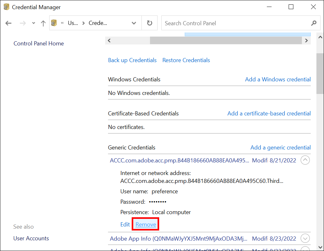Screen dimensions: 324x251
Task: Click the 'preference' user name value
Action: click(x=165, y=191)
